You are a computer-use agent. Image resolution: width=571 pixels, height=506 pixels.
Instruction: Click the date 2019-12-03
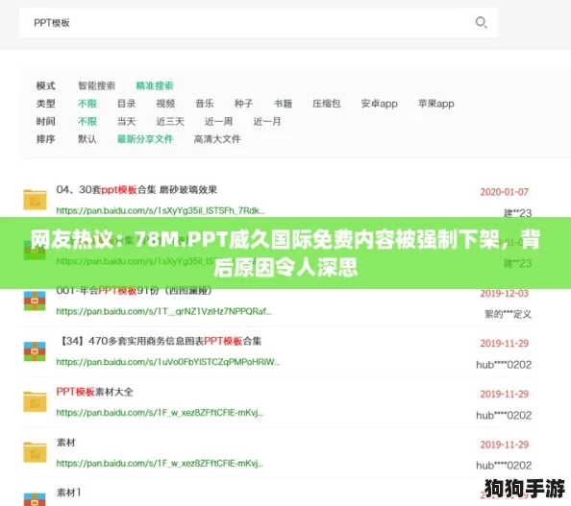(505, 293)
